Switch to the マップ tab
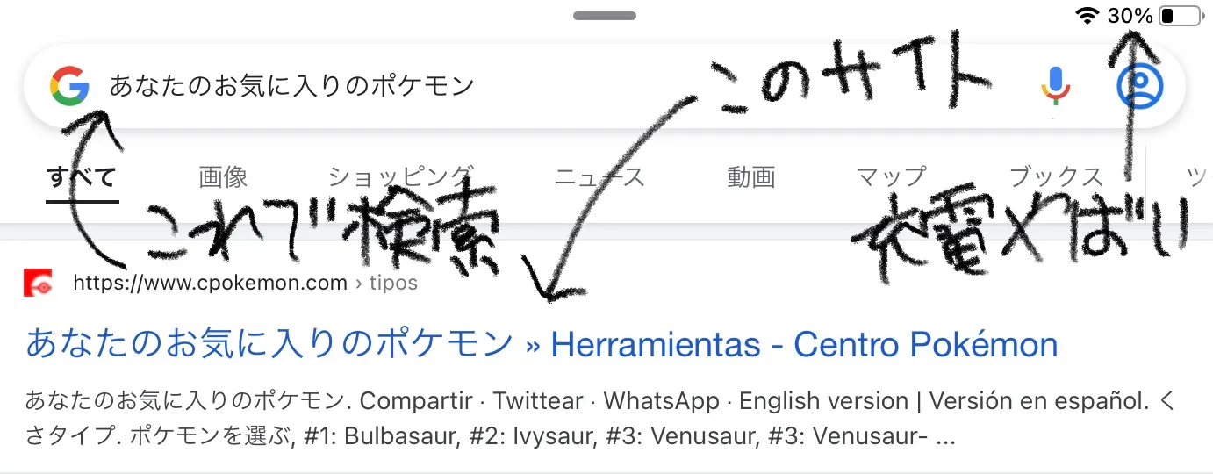Image resolution: width=1213 pixels, height=474 pixels. point(891,177)
